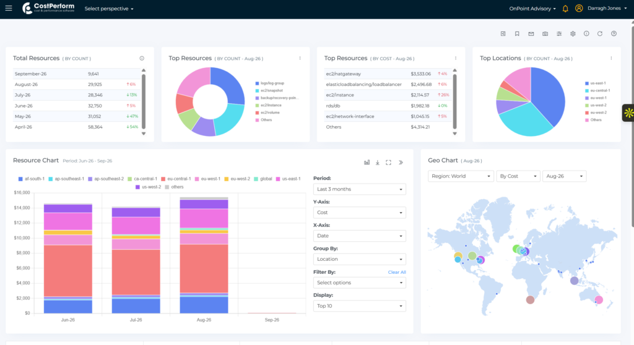Expand Resource Chart to fullscreen
The width and height of the screenshot is (634, 345).
point(389,163)
